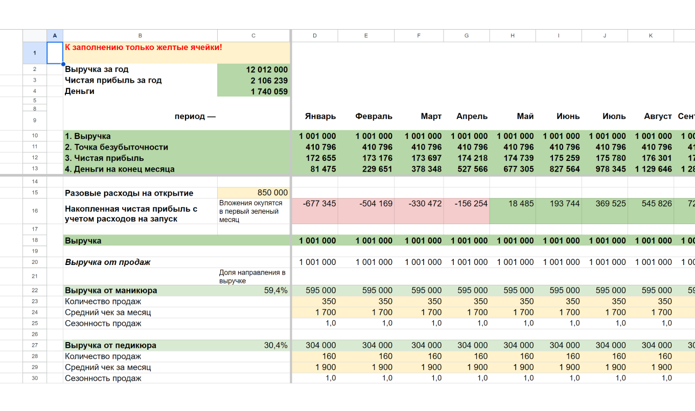Image resolution: width=695 pixels, height=411 pixels.
Task: Click the select-all corner box
Action: click(x=35, y=36)
